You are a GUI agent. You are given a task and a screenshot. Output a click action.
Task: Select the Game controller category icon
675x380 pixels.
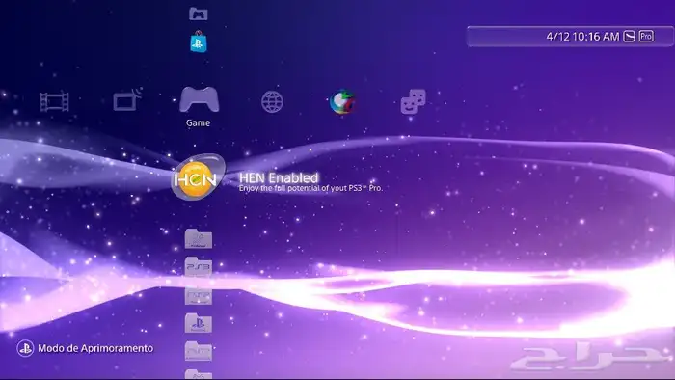tap(199, 99)
